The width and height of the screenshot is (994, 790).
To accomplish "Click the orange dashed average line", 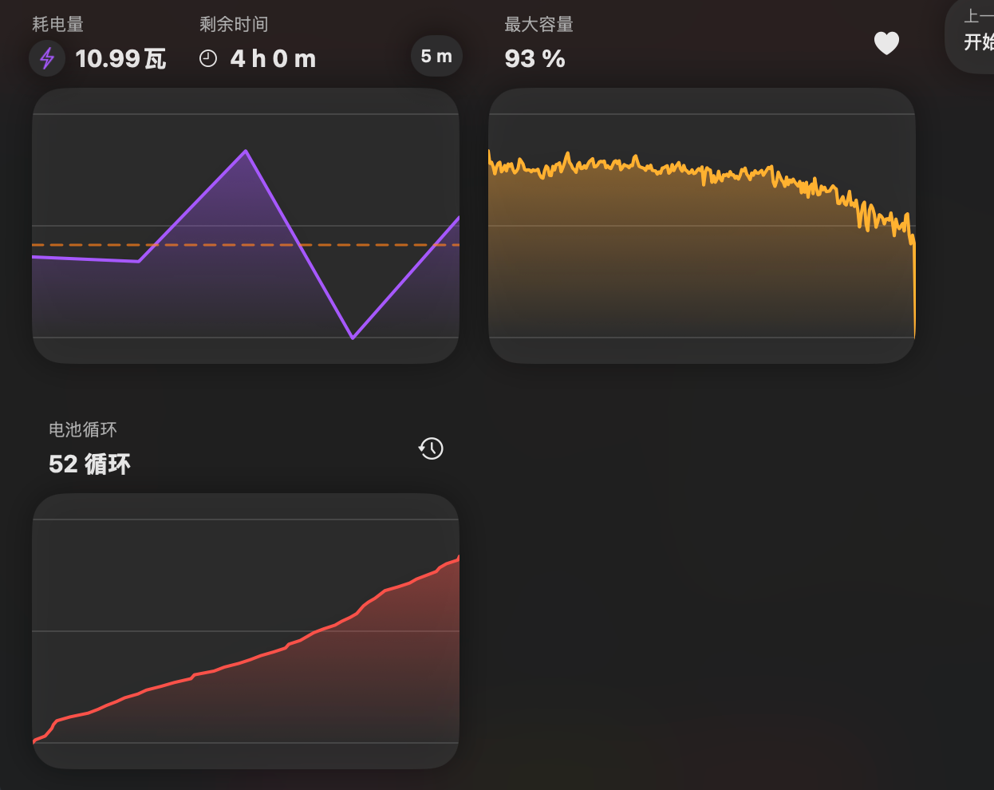I will [x=88, y=245].
